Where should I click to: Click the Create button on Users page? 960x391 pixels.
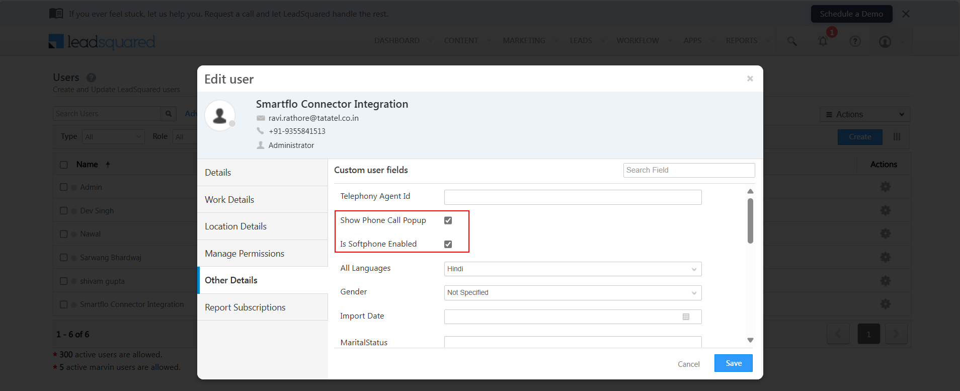click(860, 137)
